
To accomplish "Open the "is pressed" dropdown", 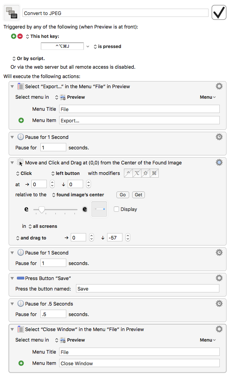I will [107, 47].
